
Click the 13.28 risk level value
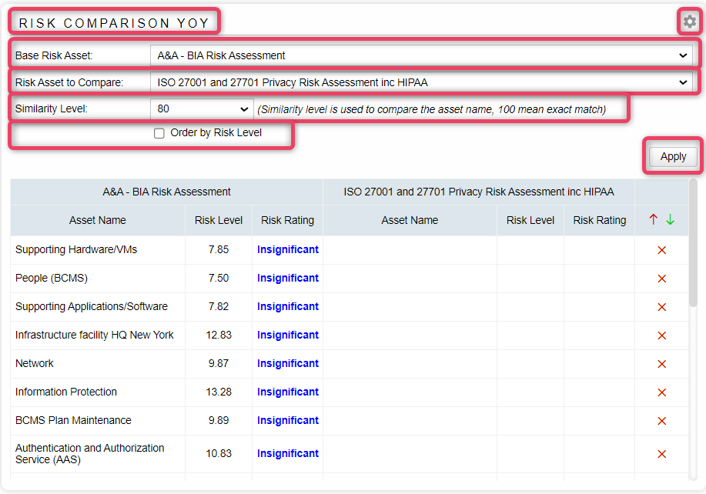point(219,392)
